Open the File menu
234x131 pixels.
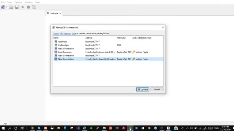coord(3,3)
